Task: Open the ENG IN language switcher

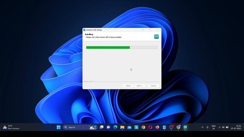Action: (x=213, y=127)
